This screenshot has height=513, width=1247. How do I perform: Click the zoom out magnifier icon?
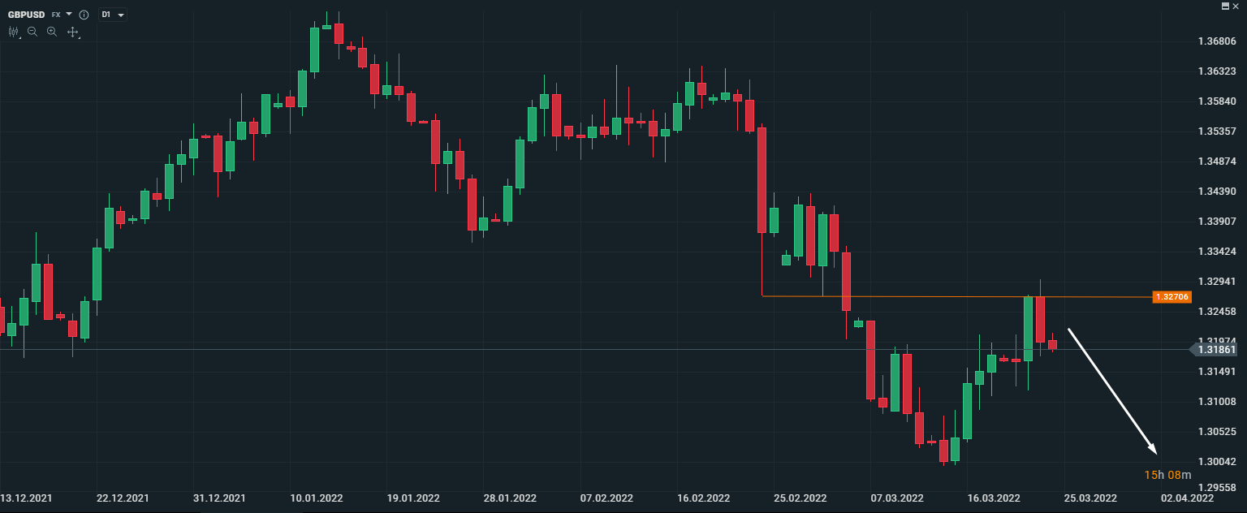point(32,32)
